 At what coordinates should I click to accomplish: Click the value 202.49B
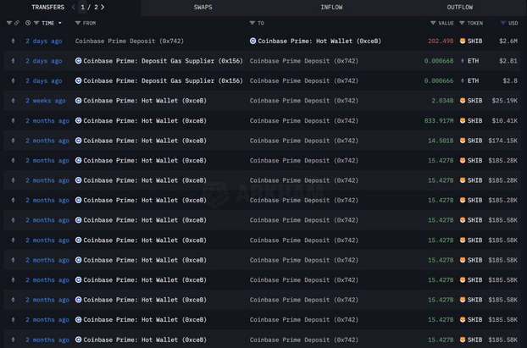[x=441, y=41]
